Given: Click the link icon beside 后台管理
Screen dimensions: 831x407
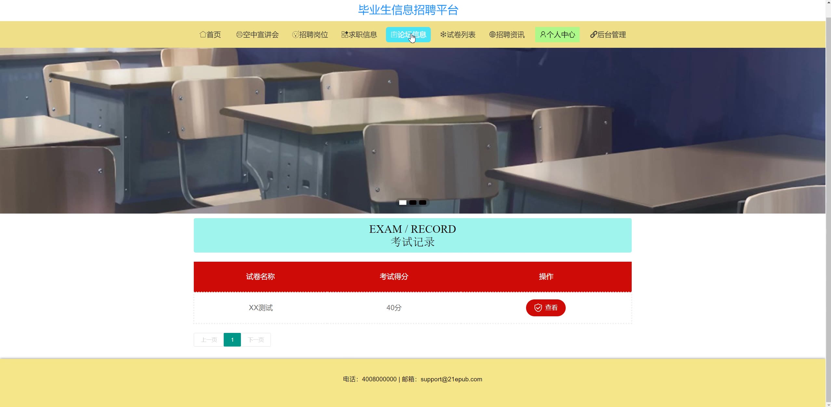Looking at the screenshot, I should (x=594, y=34).
